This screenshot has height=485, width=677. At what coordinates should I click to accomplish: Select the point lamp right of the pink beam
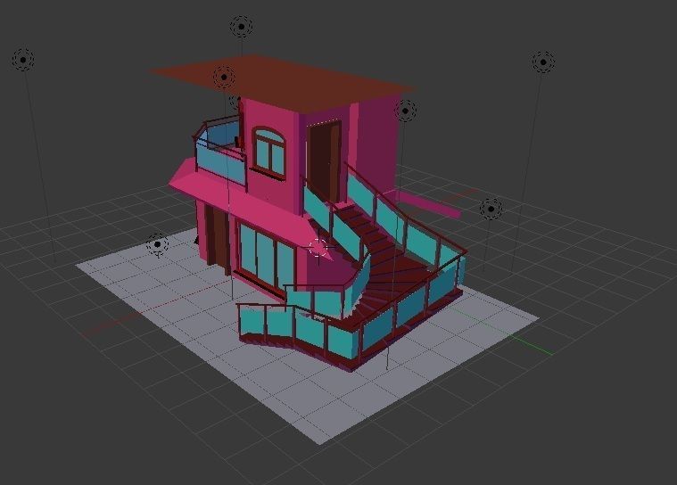[491, 209]
